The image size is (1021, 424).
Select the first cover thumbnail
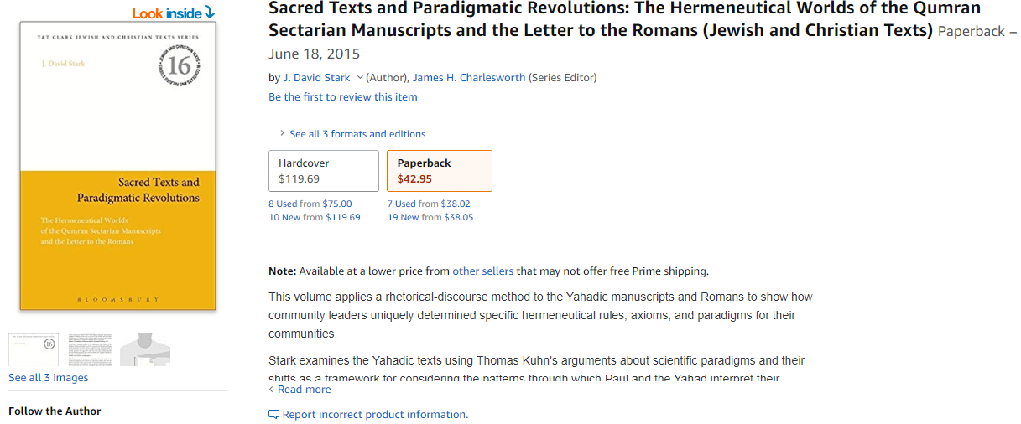coord(34,349)
